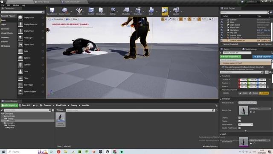Open the Modes toolbar button
The height and width of the screenshot is (154, 273).
click(79, 11)
